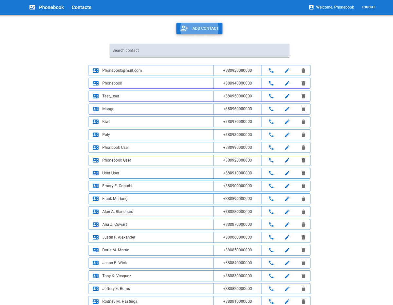Click the call icon for Test_user

tap(271, 96)
